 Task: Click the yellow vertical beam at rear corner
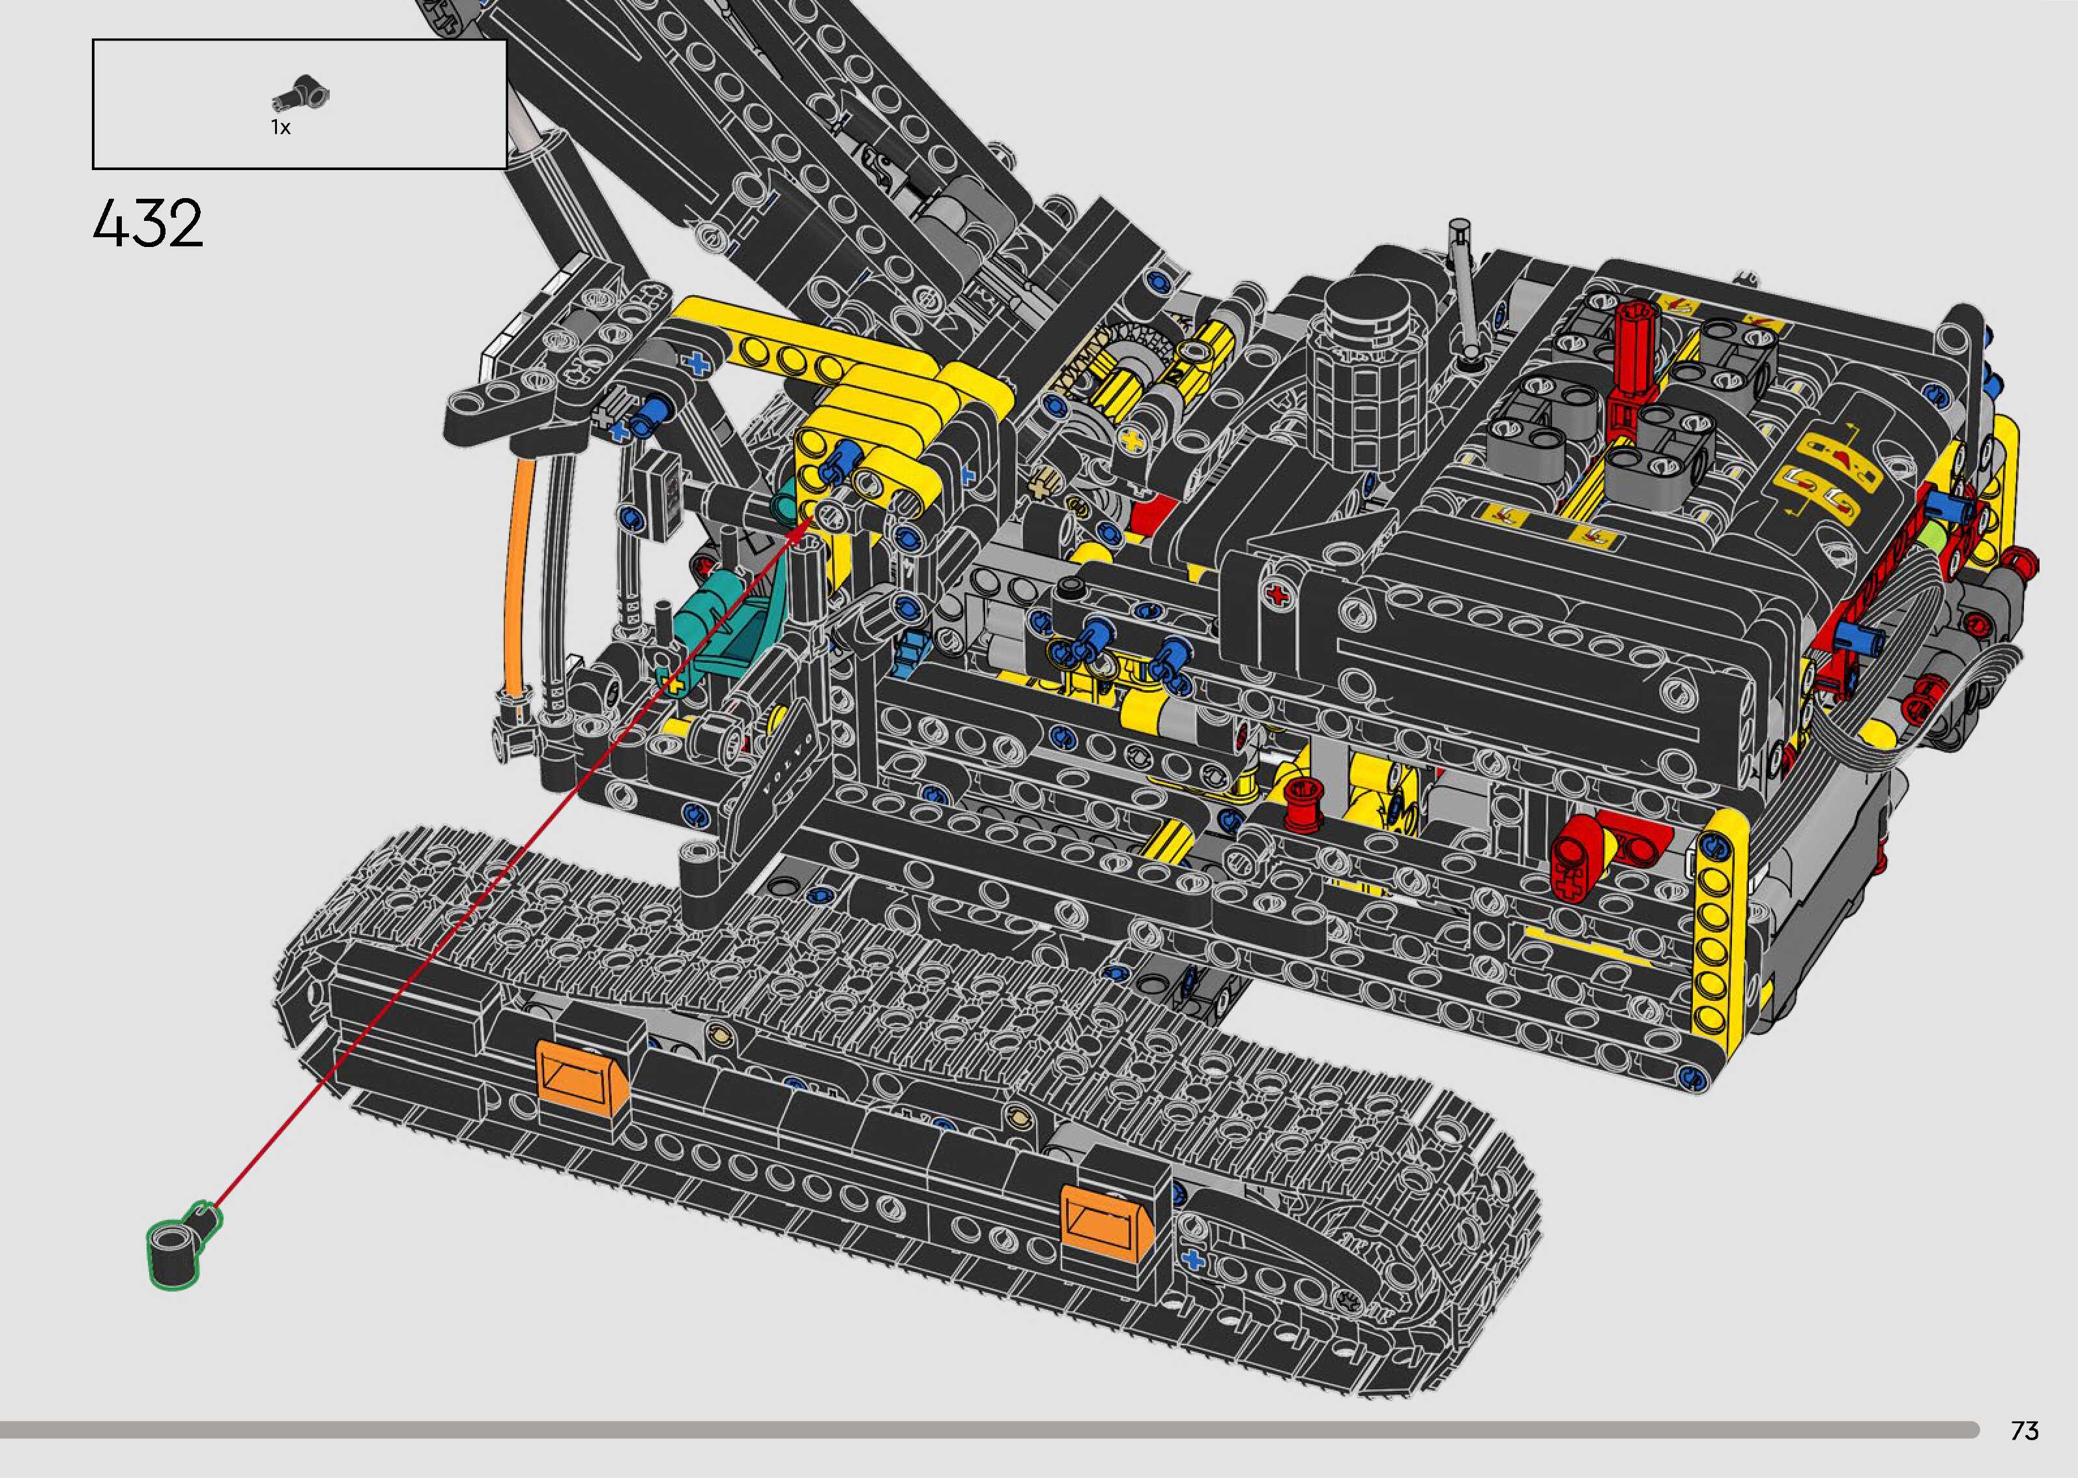1715,937
